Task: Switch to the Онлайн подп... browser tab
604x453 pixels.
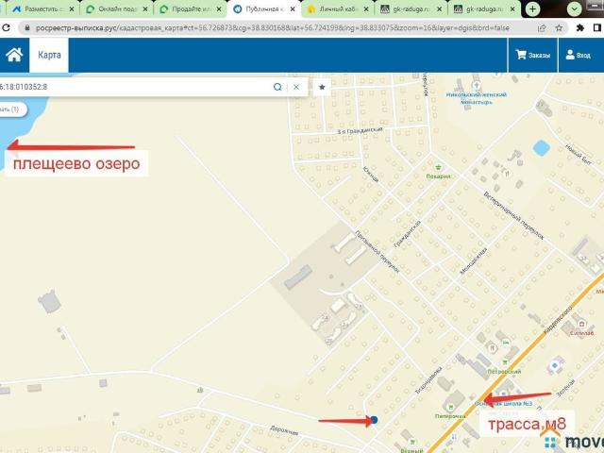Action: click(113, 8)
